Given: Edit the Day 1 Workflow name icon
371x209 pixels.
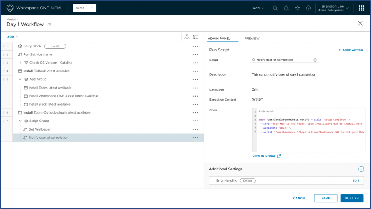Looking at the screenshot, I should (49, 25).
